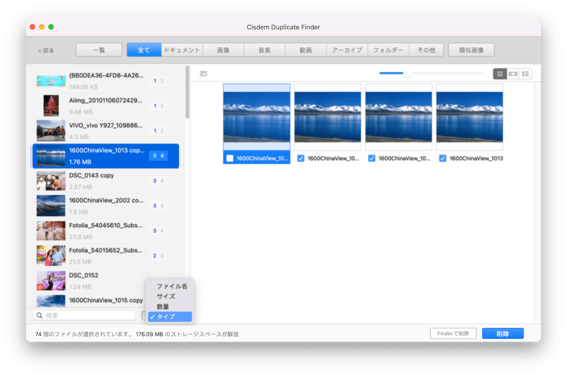Switch to list view mode
The width and height of the screenshot is (567, 376).
[x=526, y=73]
